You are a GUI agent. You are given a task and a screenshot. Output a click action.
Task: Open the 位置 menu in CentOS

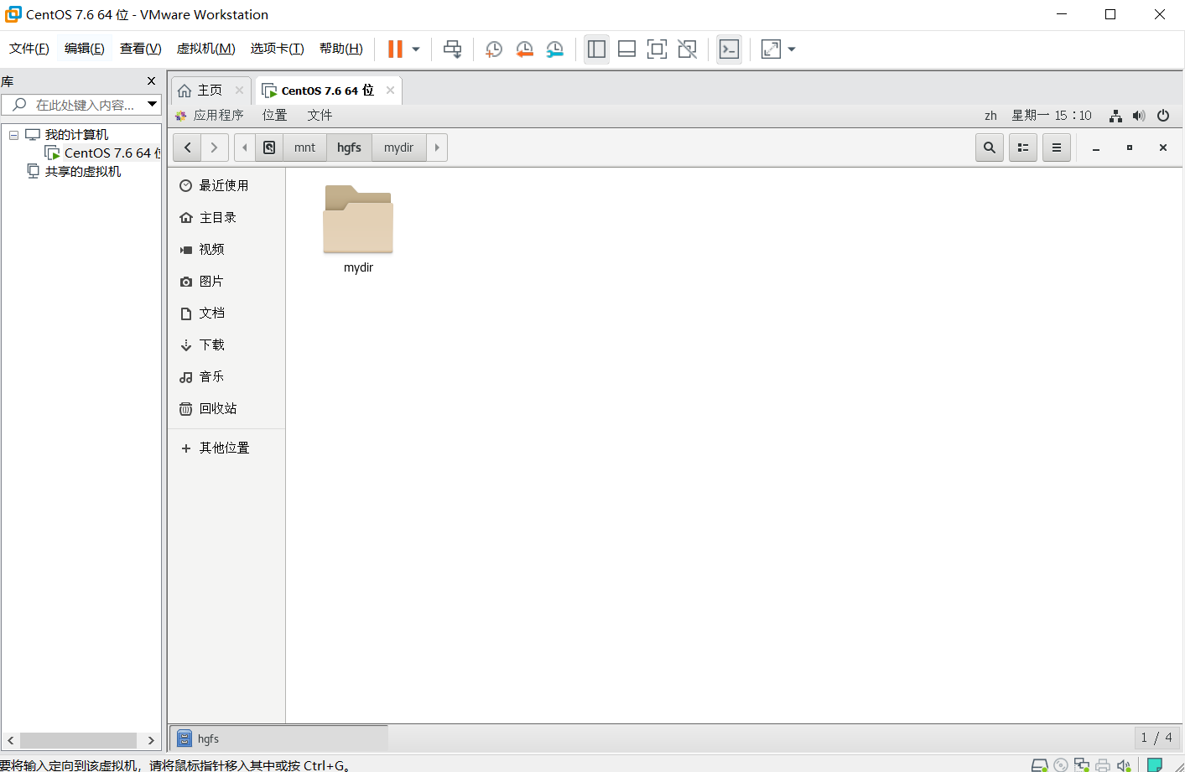[274, 116]
